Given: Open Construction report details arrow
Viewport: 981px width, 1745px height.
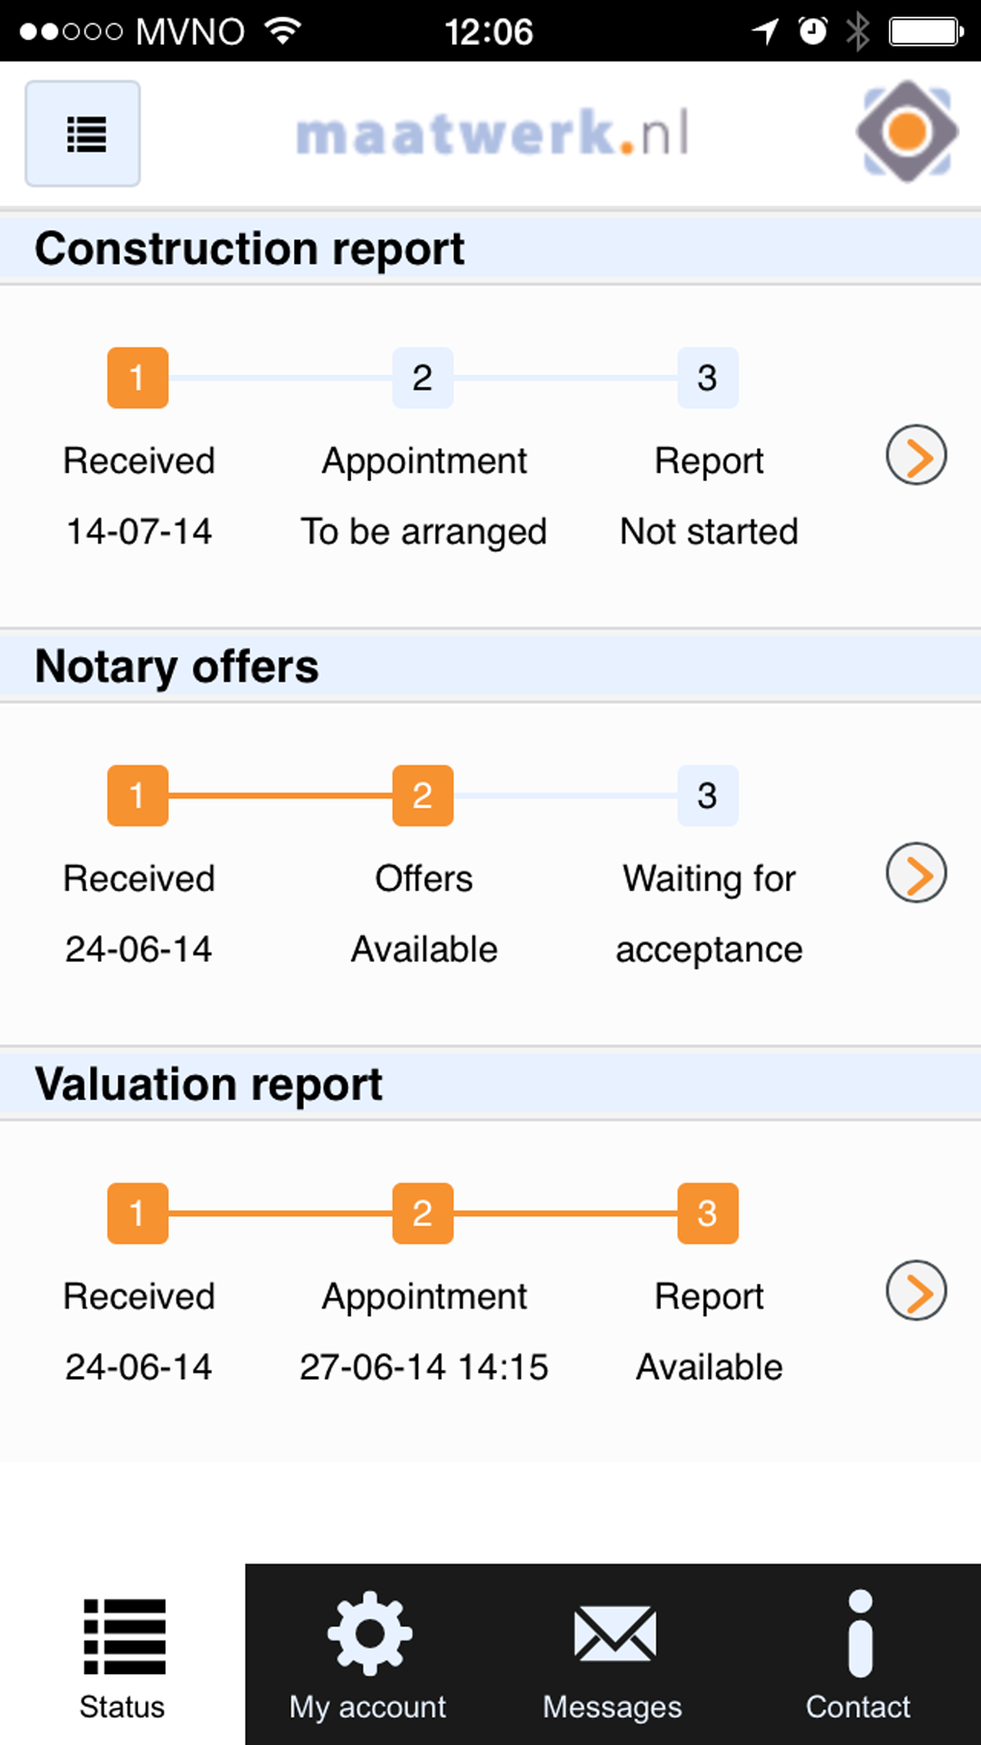Looking at the screenshot, I should click(x=916, y=455).
